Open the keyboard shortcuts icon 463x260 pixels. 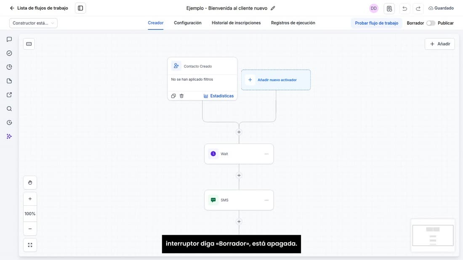point(29,44)
